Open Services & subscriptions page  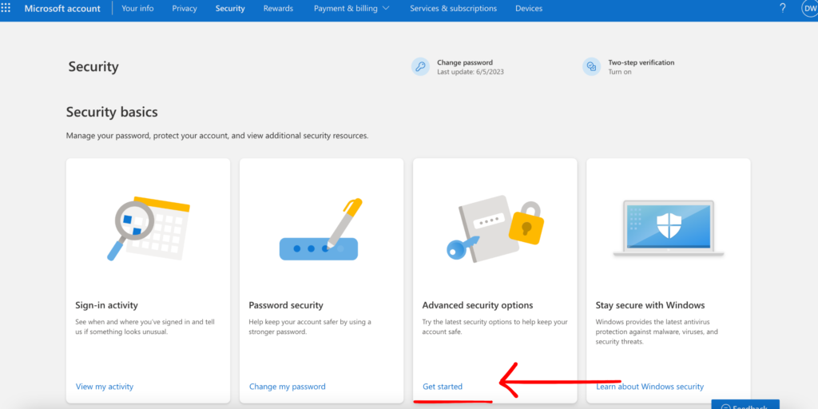click(453, 9)
